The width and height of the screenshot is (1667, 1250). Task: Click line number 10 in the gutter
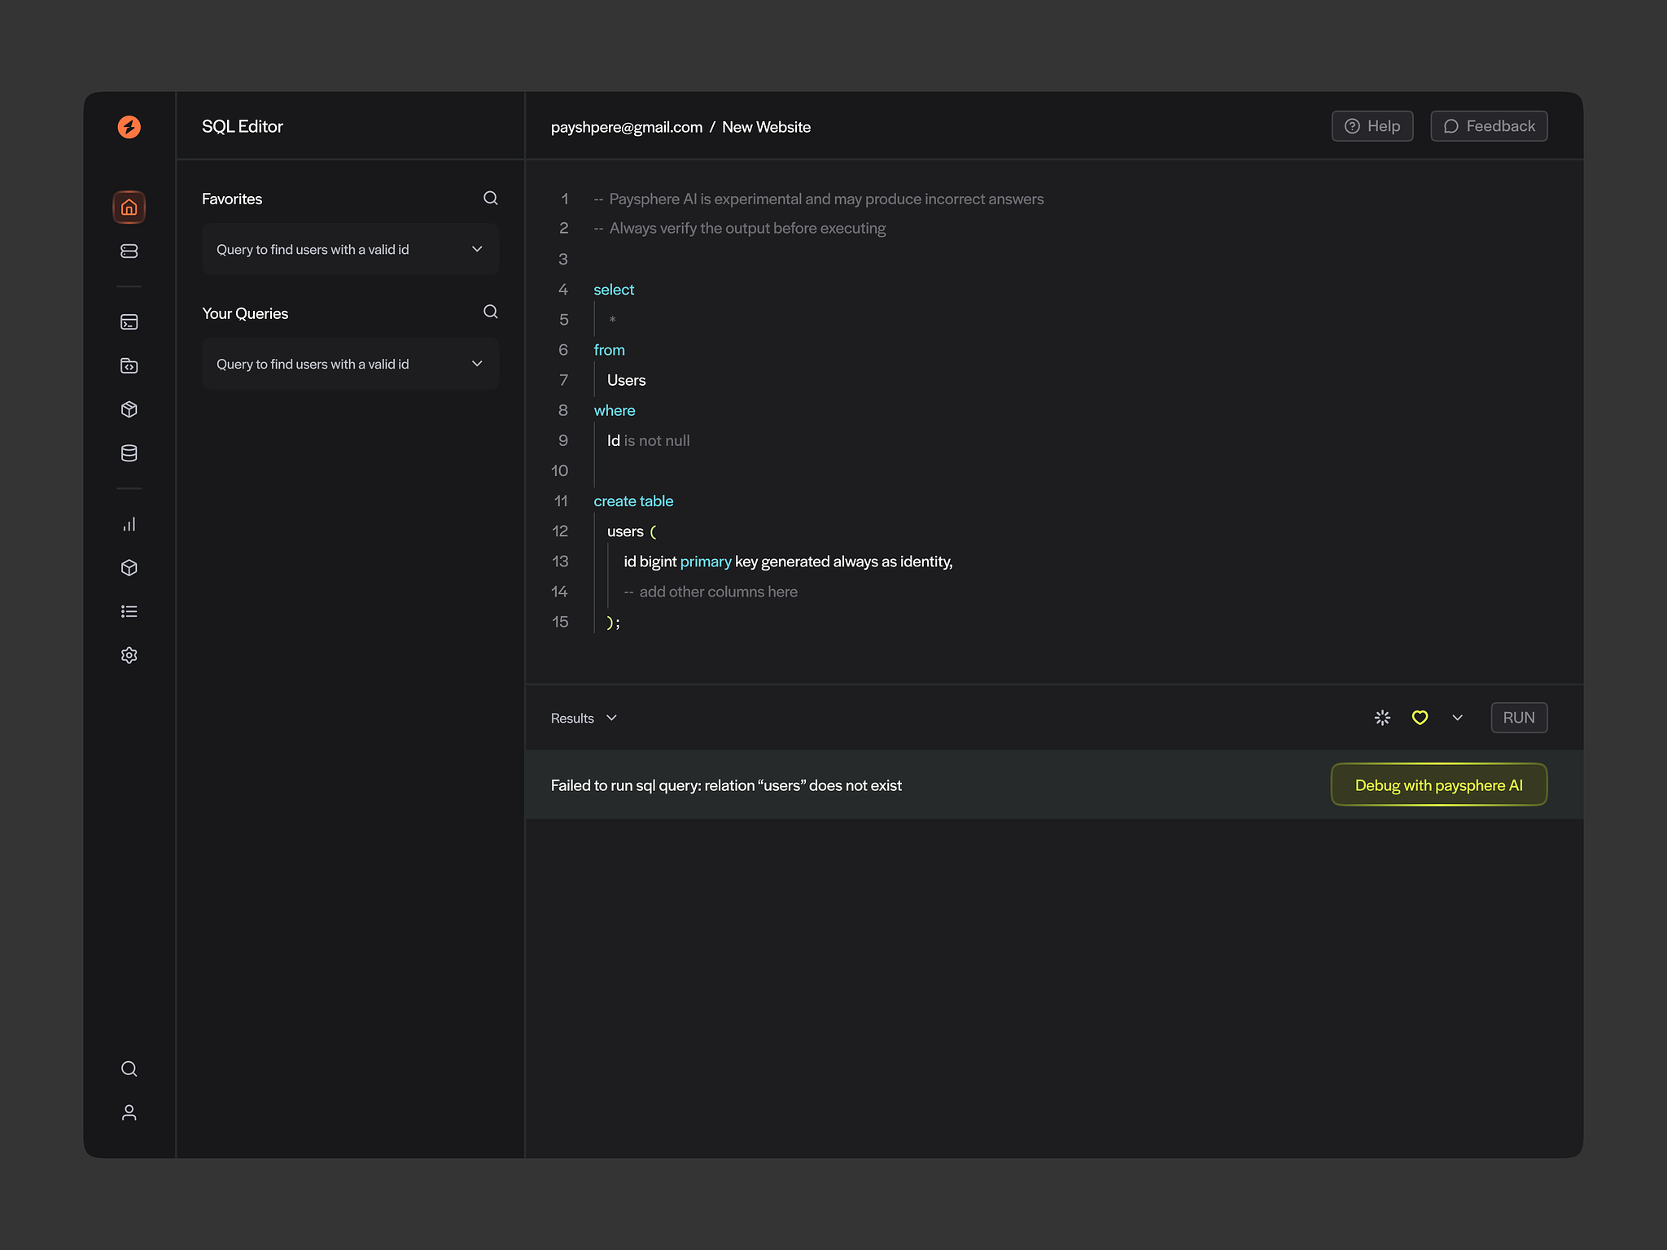click(x=559, y=470)
